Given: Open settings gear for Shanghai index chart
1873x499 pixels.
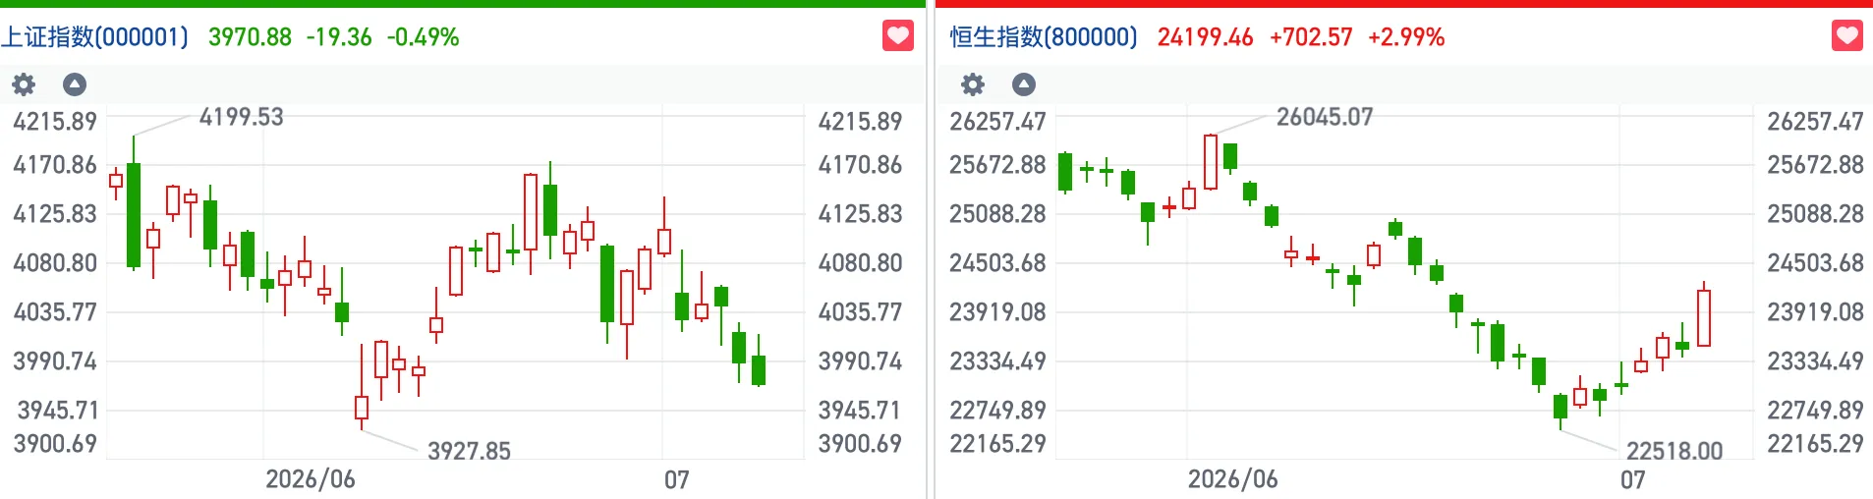Looking at the screenshot, I should coord(24,84).
